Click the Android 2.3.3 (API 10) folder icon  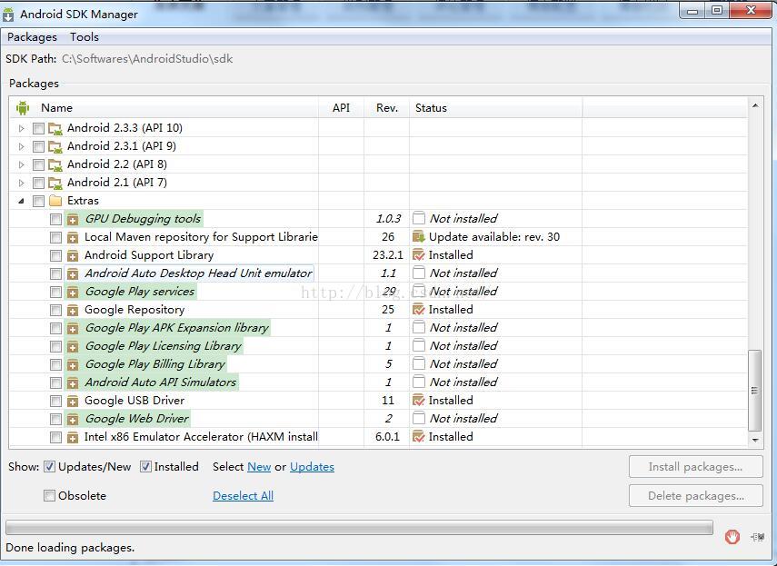[x=55, y=128]
